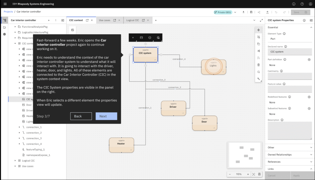The image size is (315, 180).
Task: Click the Cardinality input field
Action: coord(290,76)
